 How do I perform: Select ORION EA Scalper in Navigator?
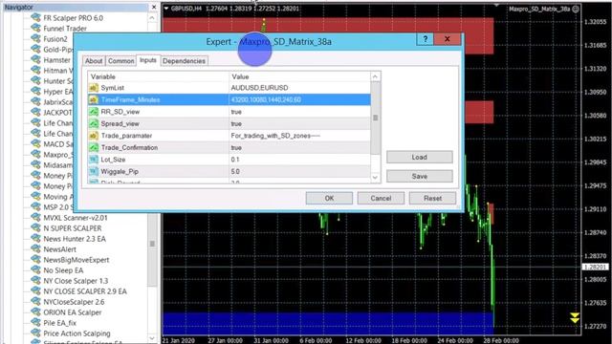tap(73, 312)
